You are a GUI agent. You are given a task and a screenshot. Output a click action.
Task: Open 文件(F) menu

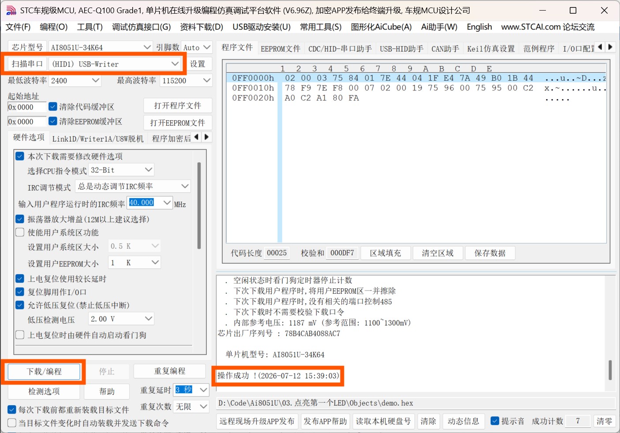[x=18, y=27]
